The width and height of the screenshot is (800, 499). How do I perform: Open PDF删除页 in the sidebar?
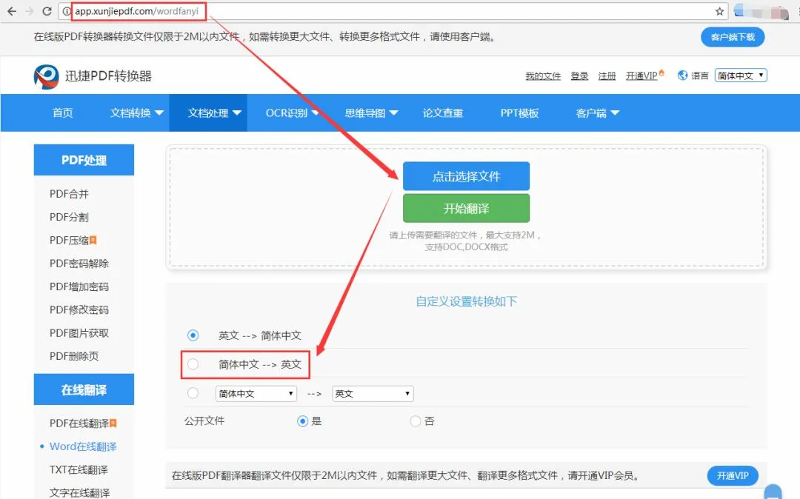point(74,356)
